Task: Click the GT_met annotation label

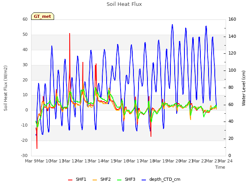Action: point(42,16)
